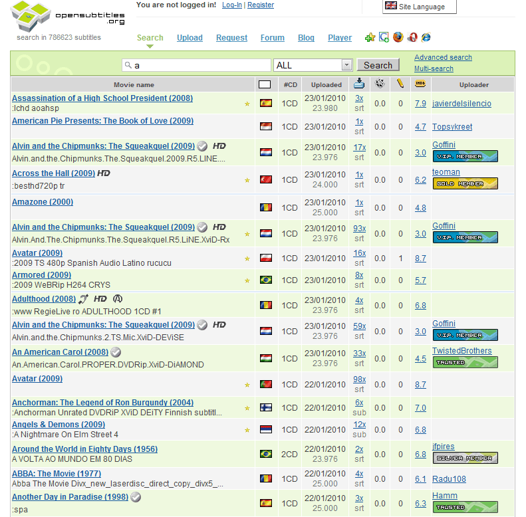Select the Search tab
Screen dimensions: 526x517
point(150,38)
